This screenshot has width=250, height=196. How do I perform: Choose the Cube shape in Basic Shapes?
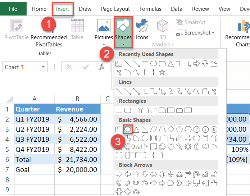(x=214, y=138)
